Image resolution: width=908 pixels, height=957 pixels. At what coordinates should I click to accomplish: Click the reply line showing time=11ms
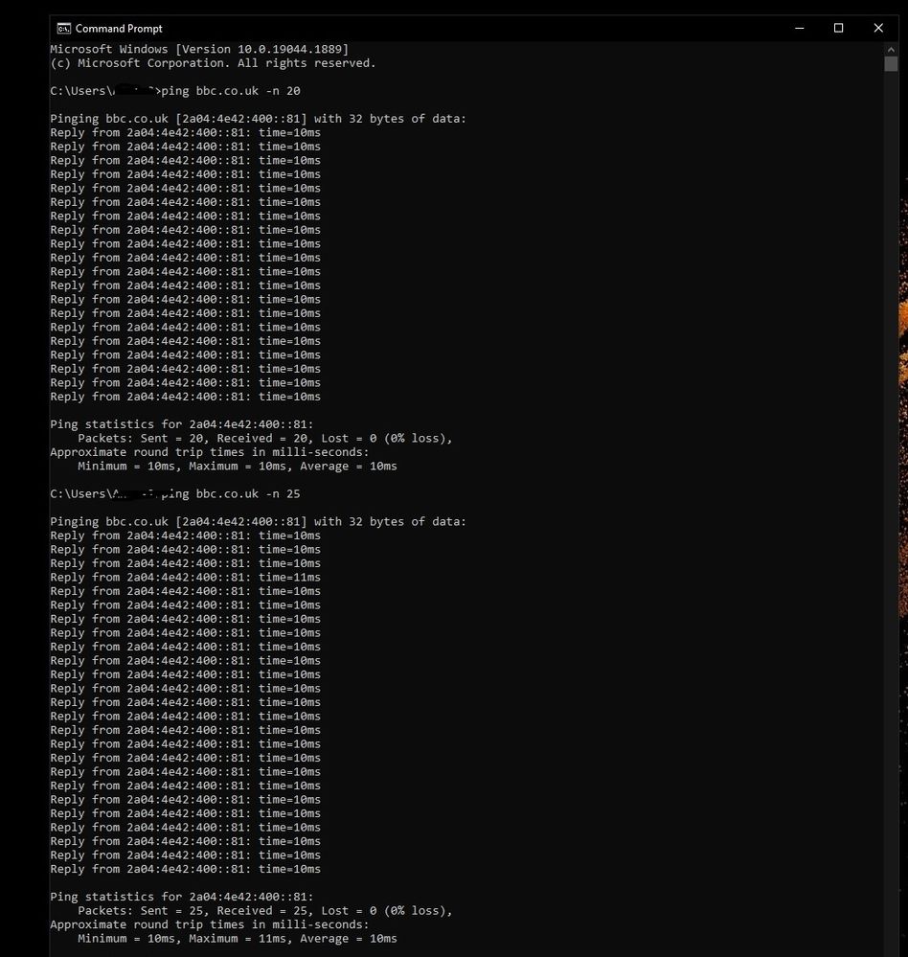[185, 578]
